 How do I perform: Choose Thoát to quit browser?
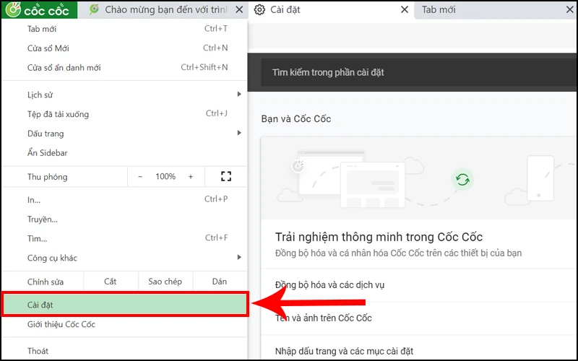click(x=124, y=351)
